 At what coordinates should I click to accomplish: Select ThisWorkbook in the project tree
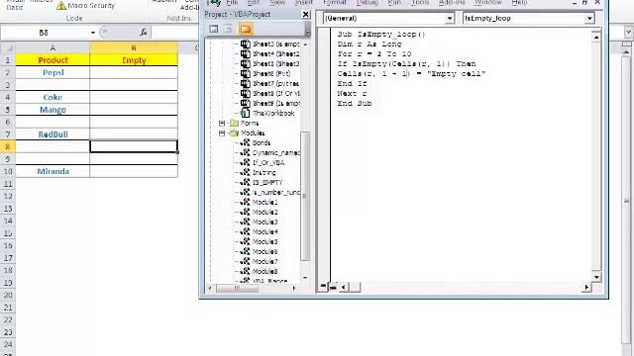point(273,113)
